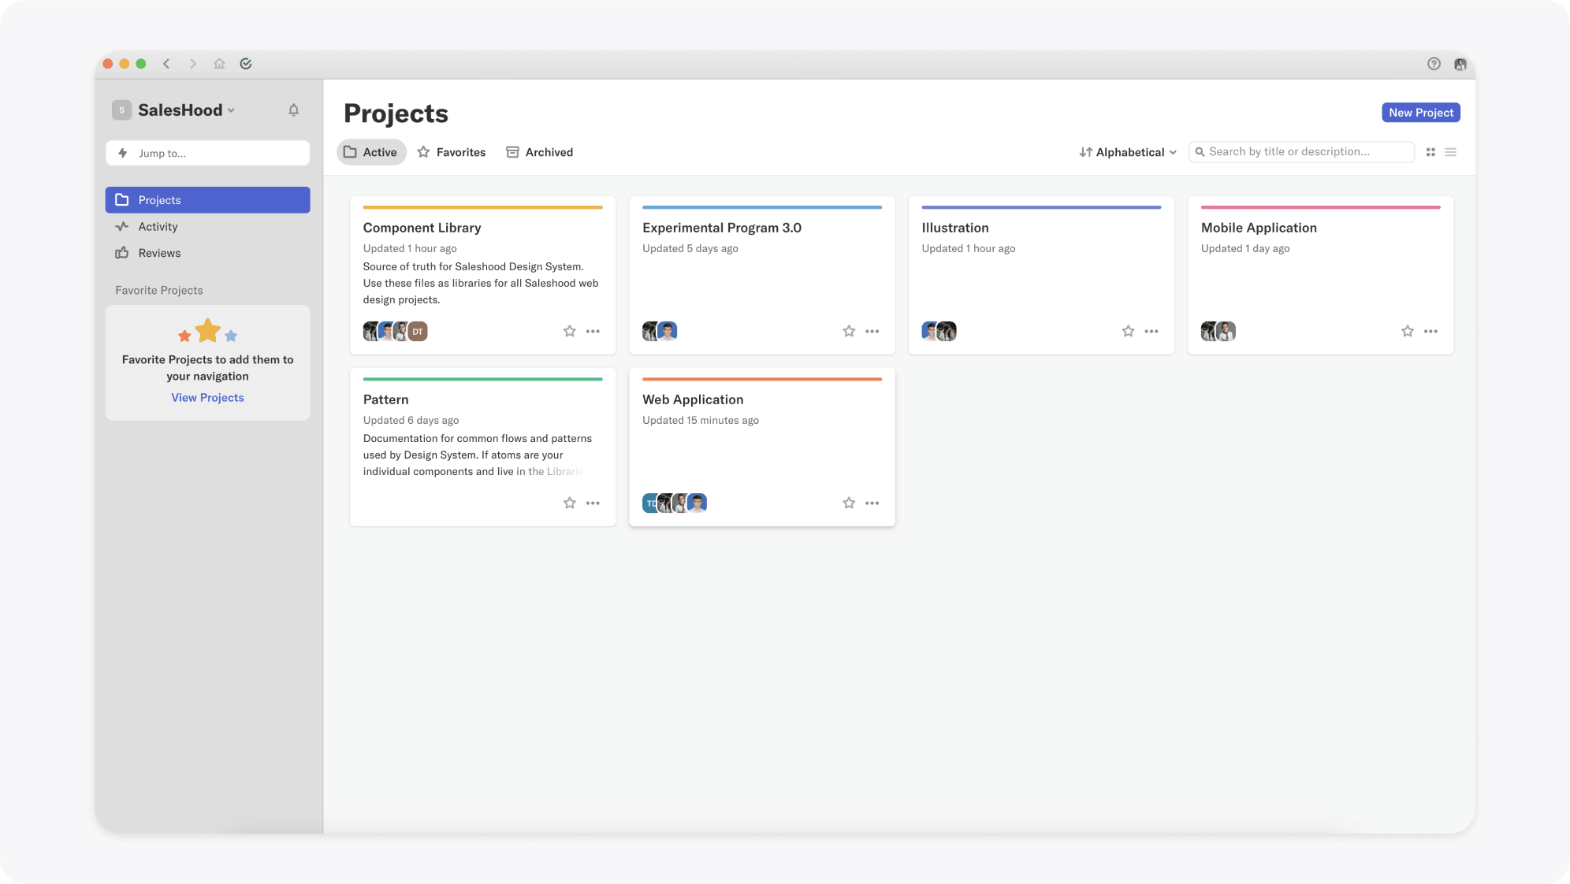Open the Alphabetical sort dropdown
The width and height of the screenshot is (1570, 884).
click(1128, 152)
